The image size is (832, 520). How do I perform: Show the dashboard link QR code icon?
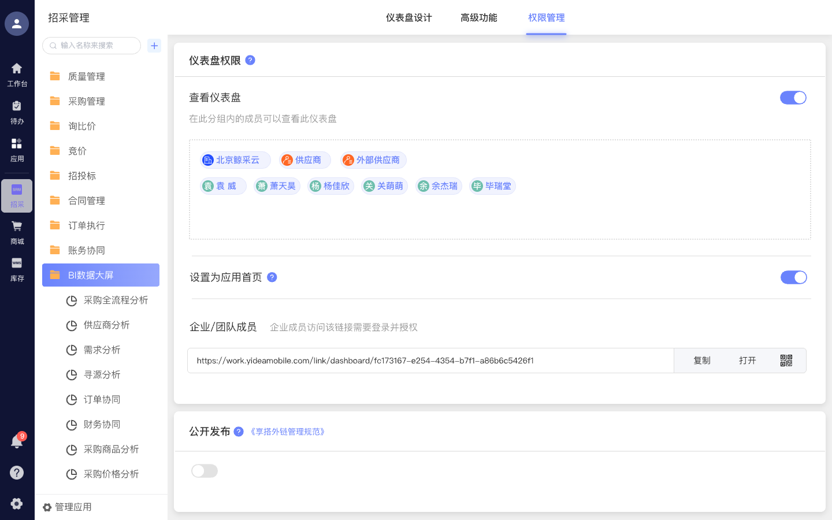(786, 360)
